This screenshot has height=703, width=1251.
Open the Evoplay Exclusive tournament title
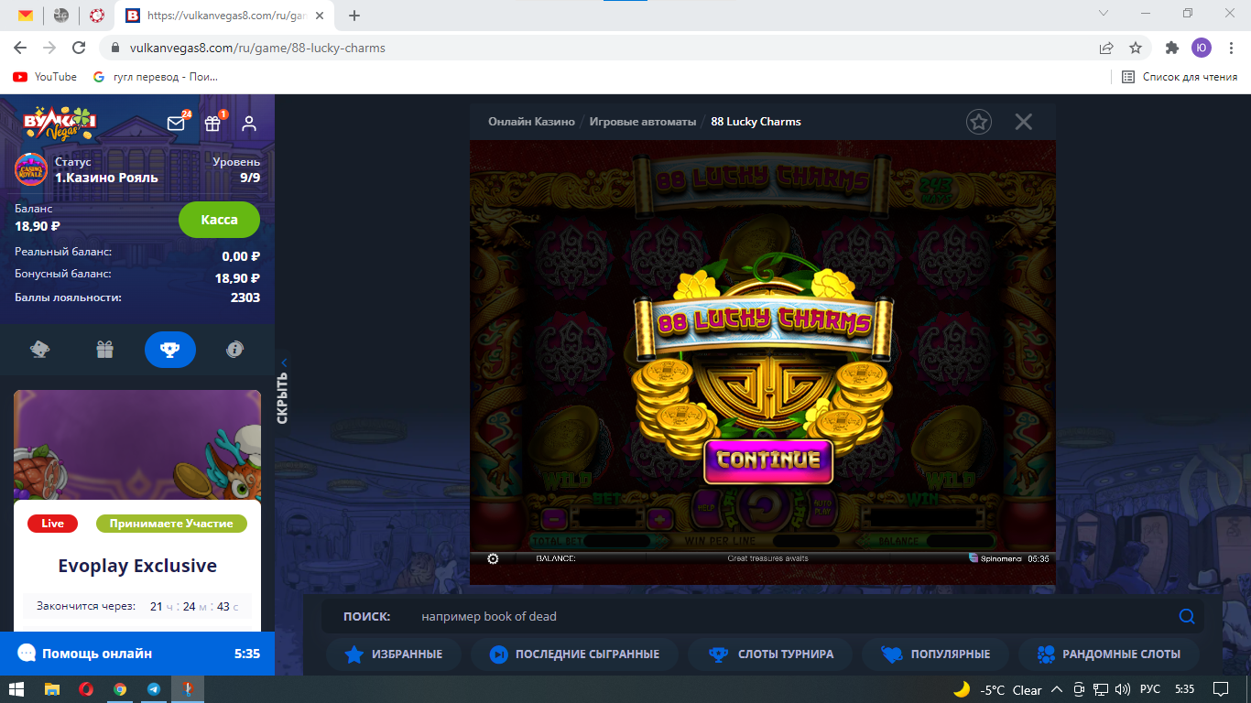coord(137,566)
